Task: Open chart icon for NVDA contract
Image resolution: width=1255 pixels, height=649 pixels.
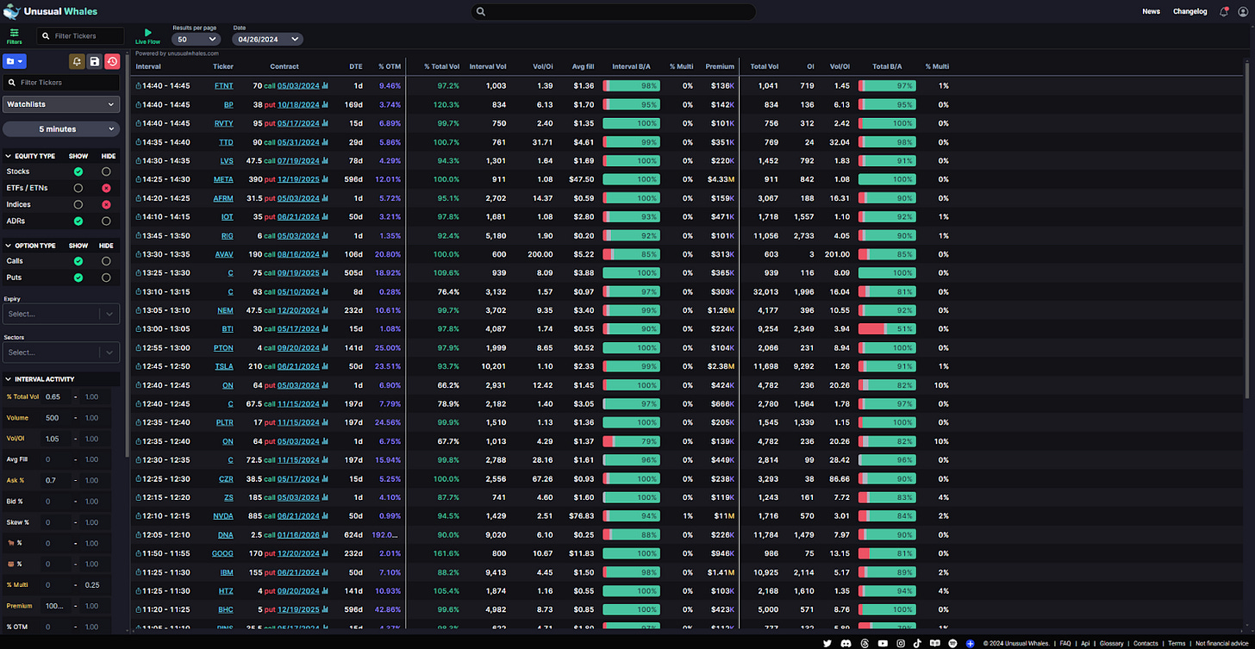Action: (x=325, y=516)
